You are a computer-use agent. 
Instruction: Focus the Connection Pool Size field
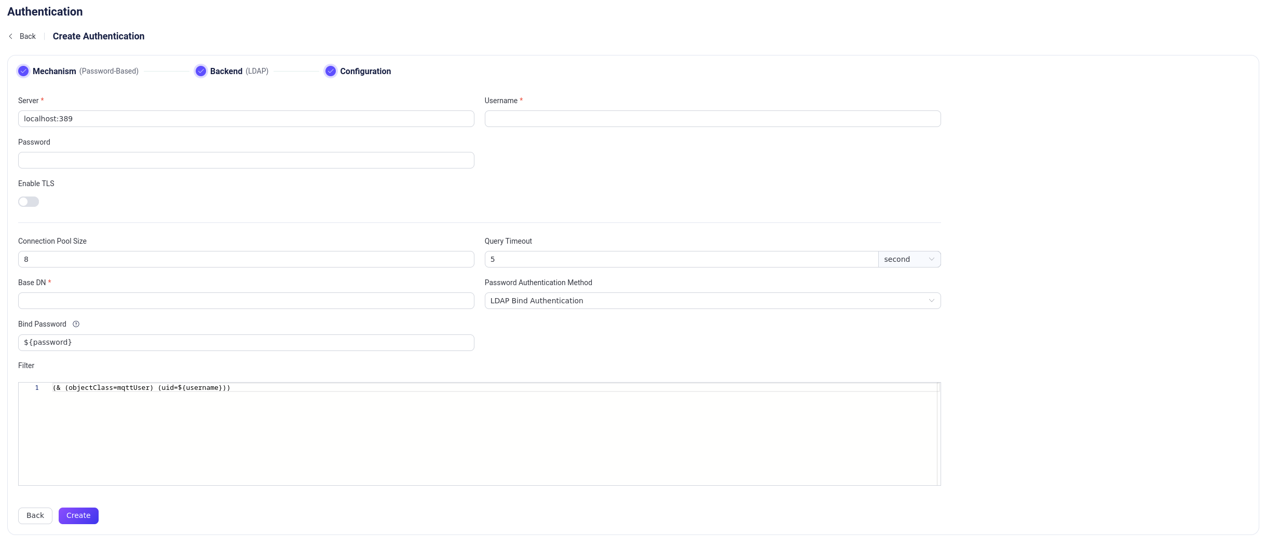(x=246, y=259)
